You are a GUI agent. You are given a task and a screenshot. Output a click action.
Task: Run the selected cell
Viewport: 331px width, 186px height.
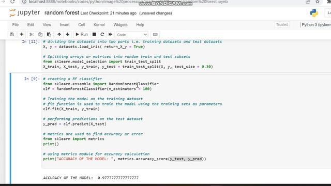[x=82, y=35]
